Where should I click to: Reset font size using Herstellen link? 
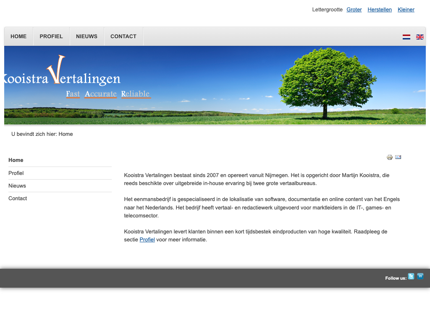click(380, 10)
